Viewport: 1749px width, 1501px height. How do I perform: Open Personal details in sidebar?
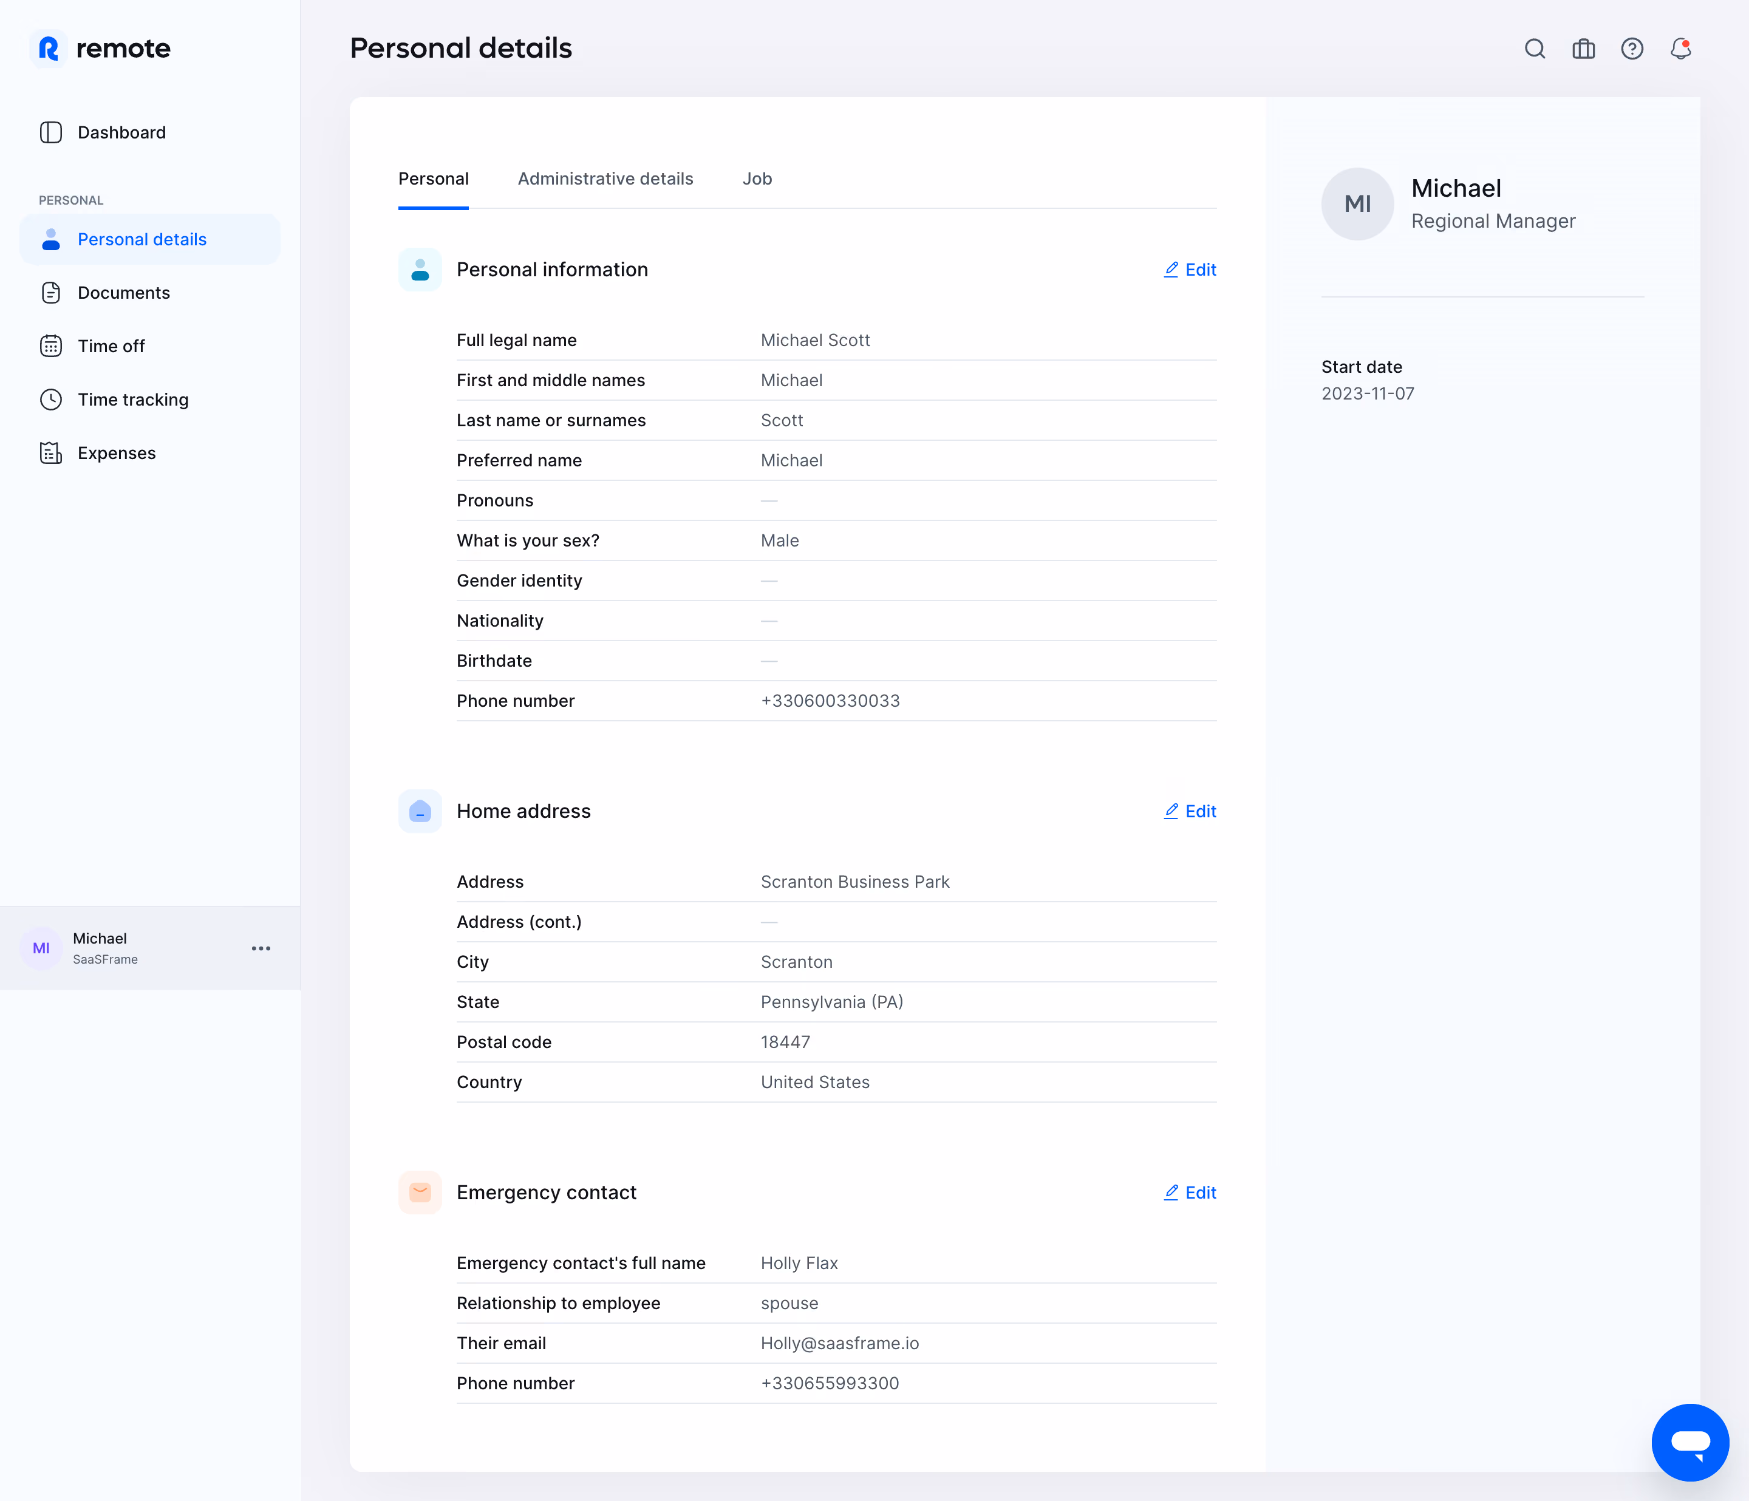pyautogui.click(x=150, y=240)
